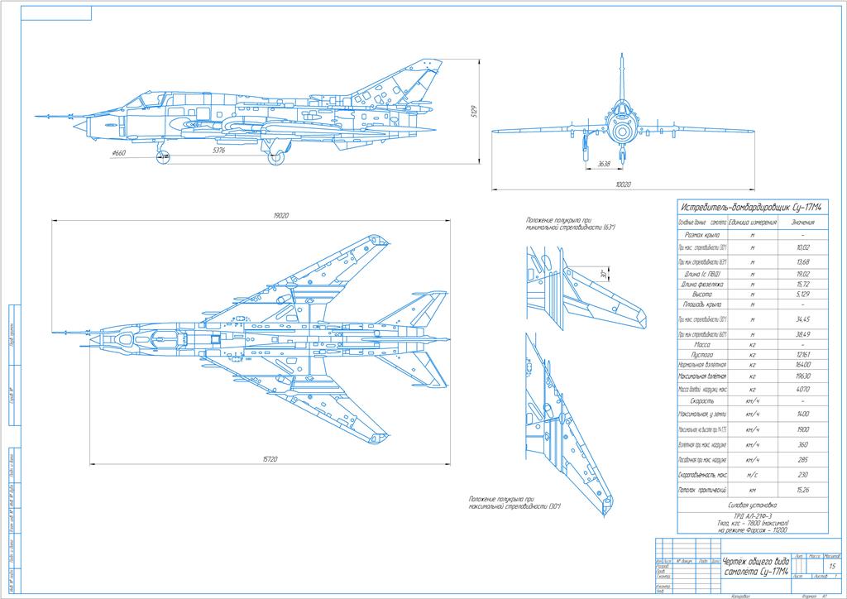Click the value 13,68 in the table
Viewport: 847px width, 599px height.
(803, 262)
